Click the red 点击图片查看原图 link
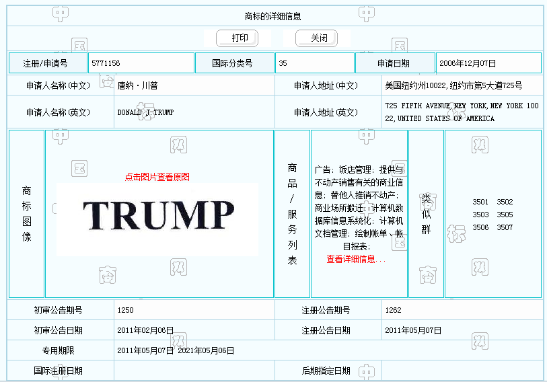 157,177
